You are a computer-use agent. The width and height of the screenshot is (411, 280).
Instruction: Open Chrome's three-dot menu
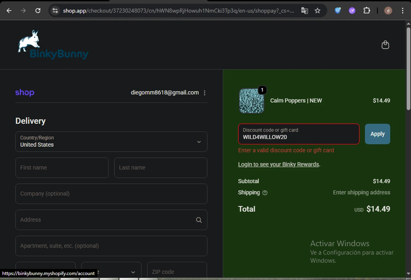point(403,11)
